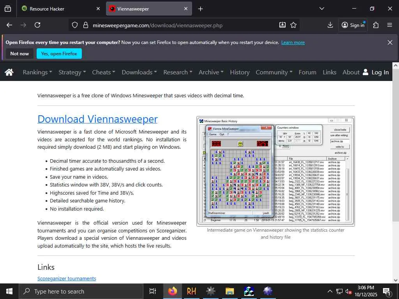Image resolution: width=399 pixels, height=299 pixels.
Task: Open the clock showing 3:06 PM
Action: point(365,291)
